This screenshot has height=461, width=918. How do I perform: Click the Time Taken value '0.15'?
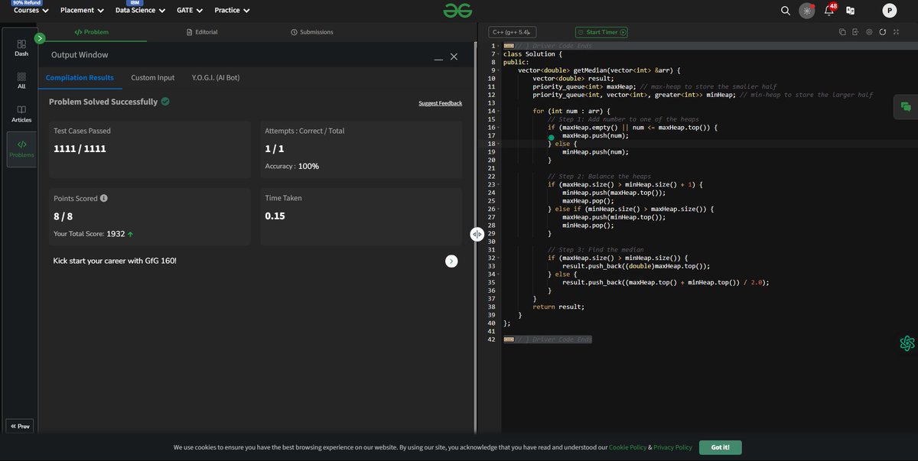(x=275, y=216)
